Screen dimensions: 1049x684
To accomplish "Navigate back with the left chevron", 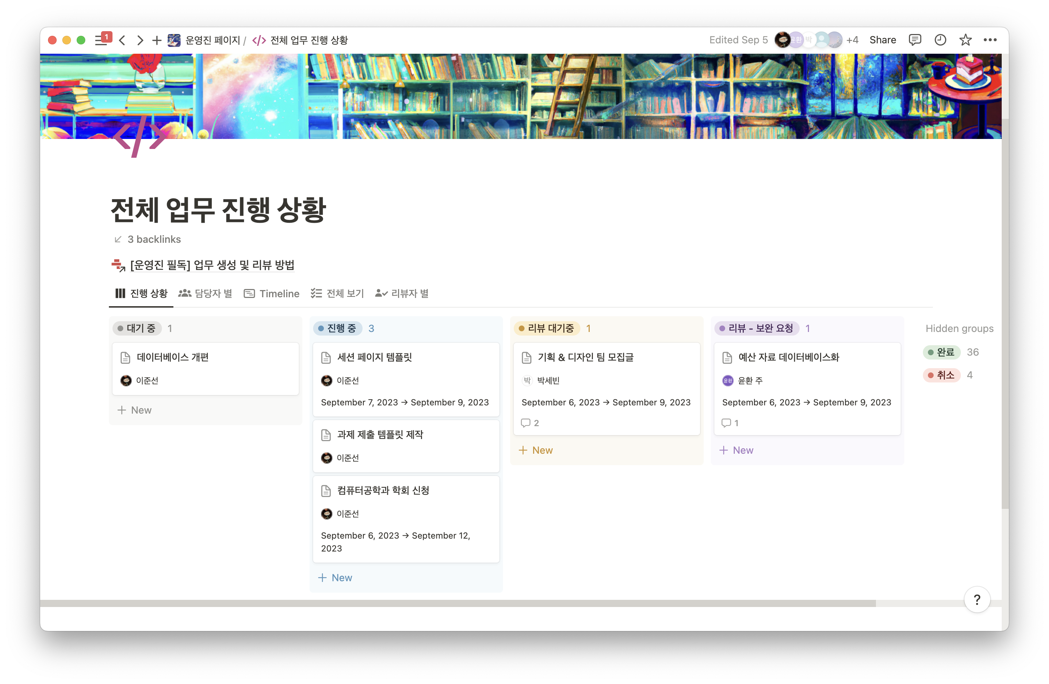I will [122, 40].
